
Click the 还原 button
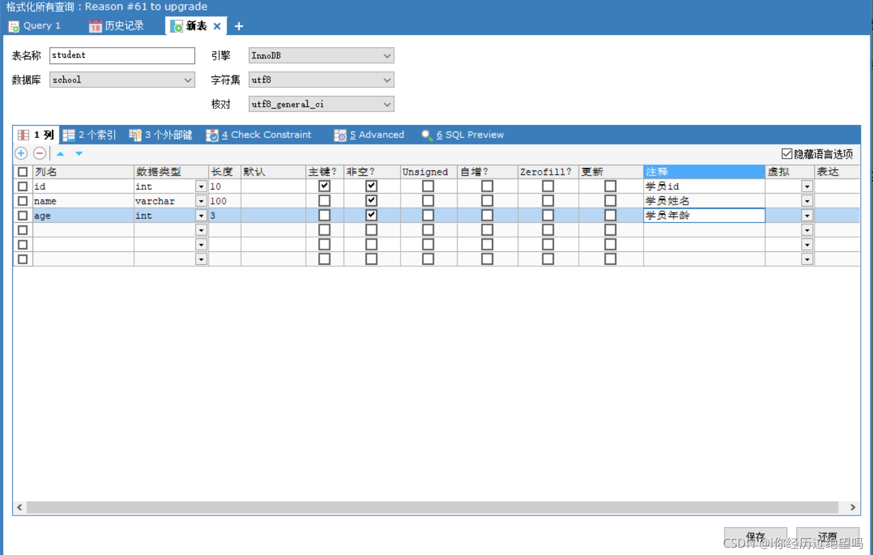click(828, 537)
